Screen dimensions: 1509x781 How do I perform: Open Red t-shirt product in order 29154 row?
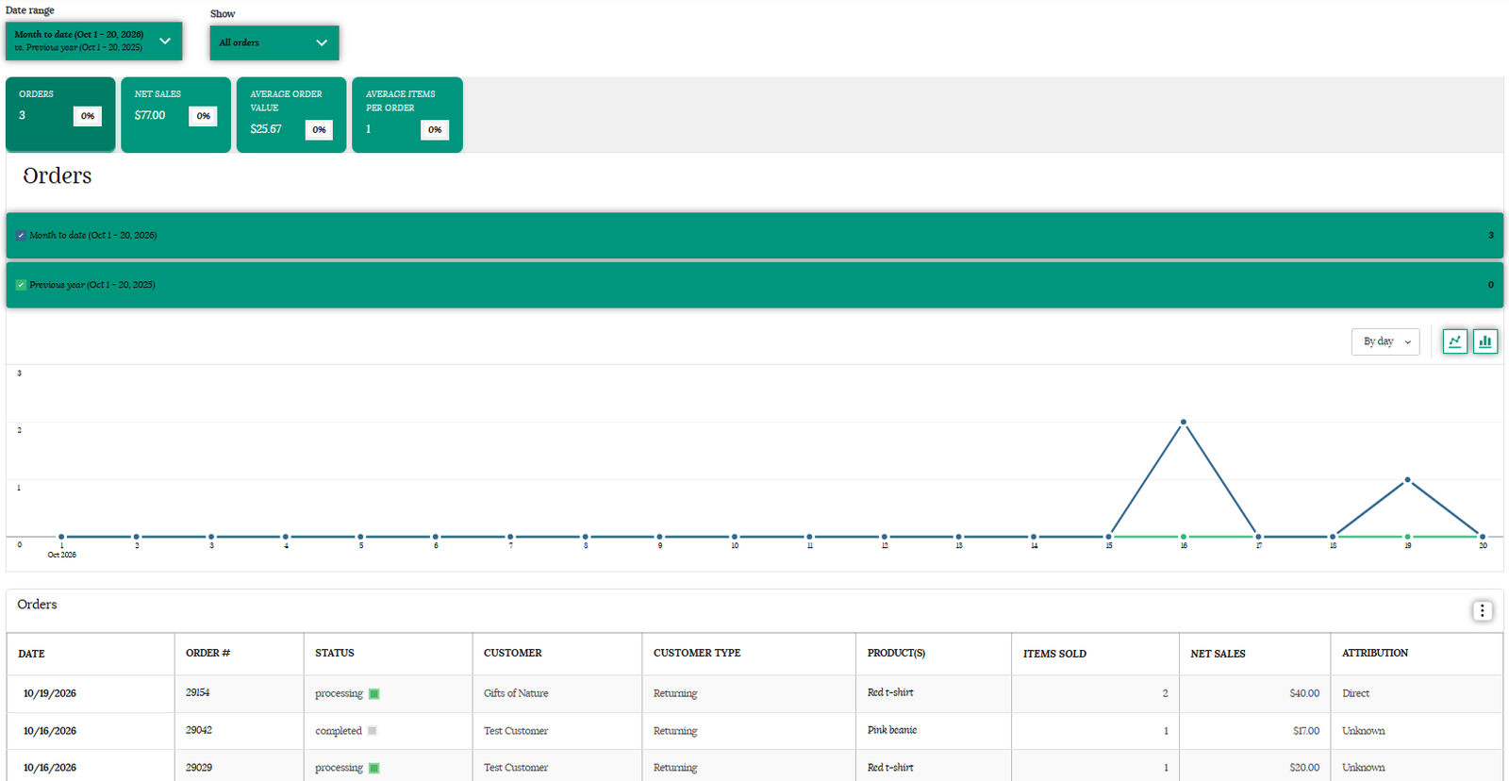point(890,692)
